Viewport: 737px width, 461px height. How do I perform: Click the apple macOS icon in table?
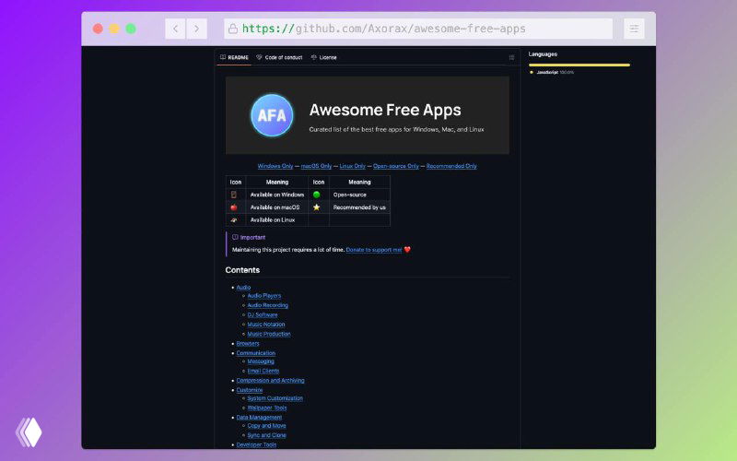(234, 207)
